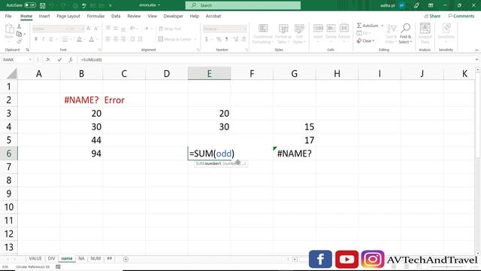Select the DIV sheet tab
The height and width of the screenshot is (271, 481).
click(51, 259)
